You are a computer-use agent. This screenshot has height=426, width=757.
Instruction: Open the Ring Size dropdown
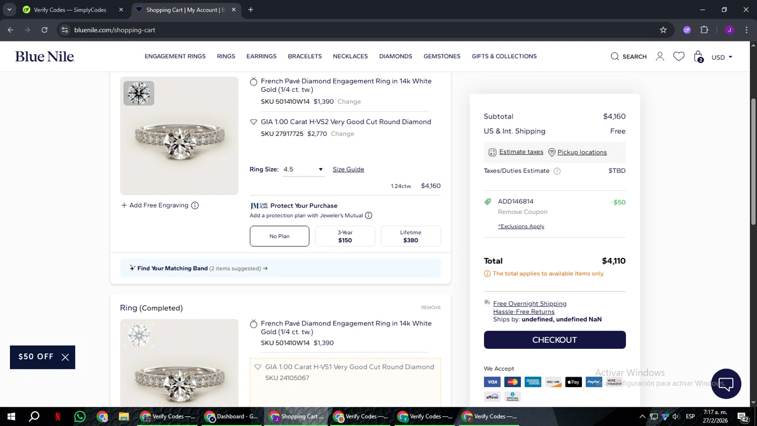(303, 170)
